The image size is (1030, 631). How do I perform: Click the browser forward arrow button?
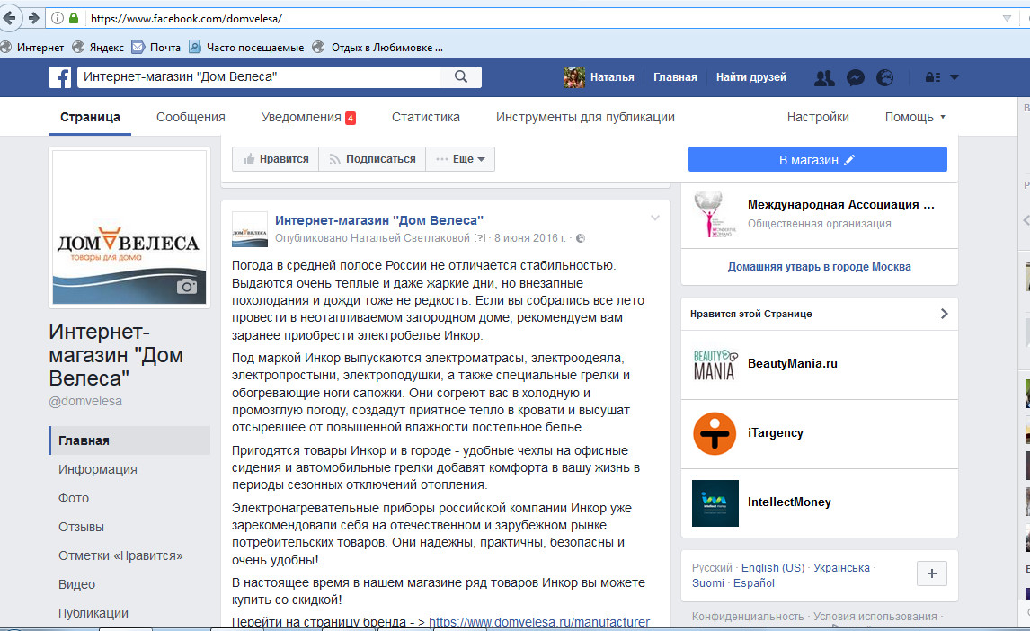click(x=33, y=18)
